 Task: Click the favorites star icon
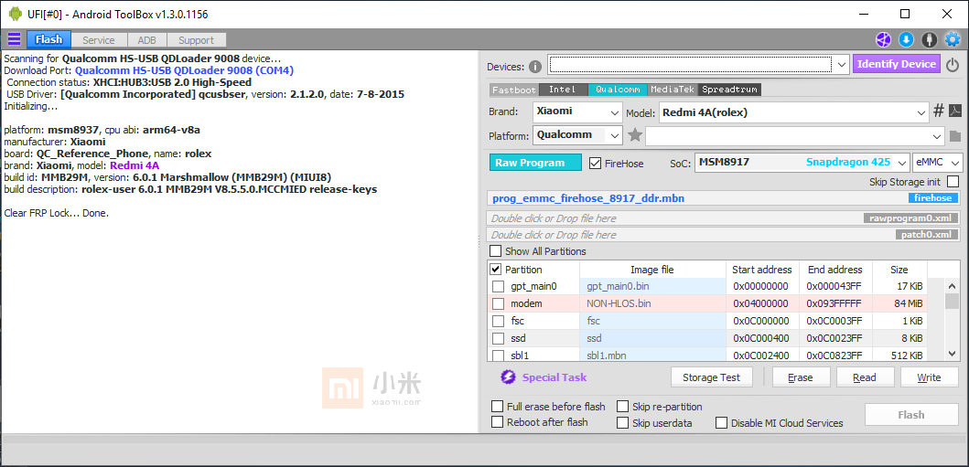pyautogui.click(x=635, y=134)
